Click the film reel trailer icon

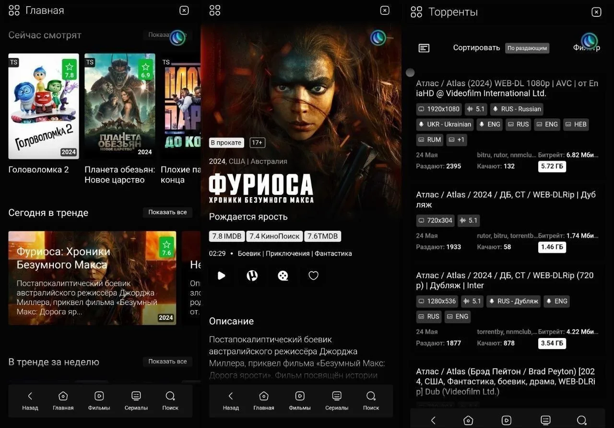point(283,276)
